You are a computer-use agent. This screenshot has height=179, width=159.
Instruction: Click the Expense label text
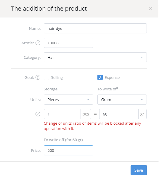click(x=112, y=77)
